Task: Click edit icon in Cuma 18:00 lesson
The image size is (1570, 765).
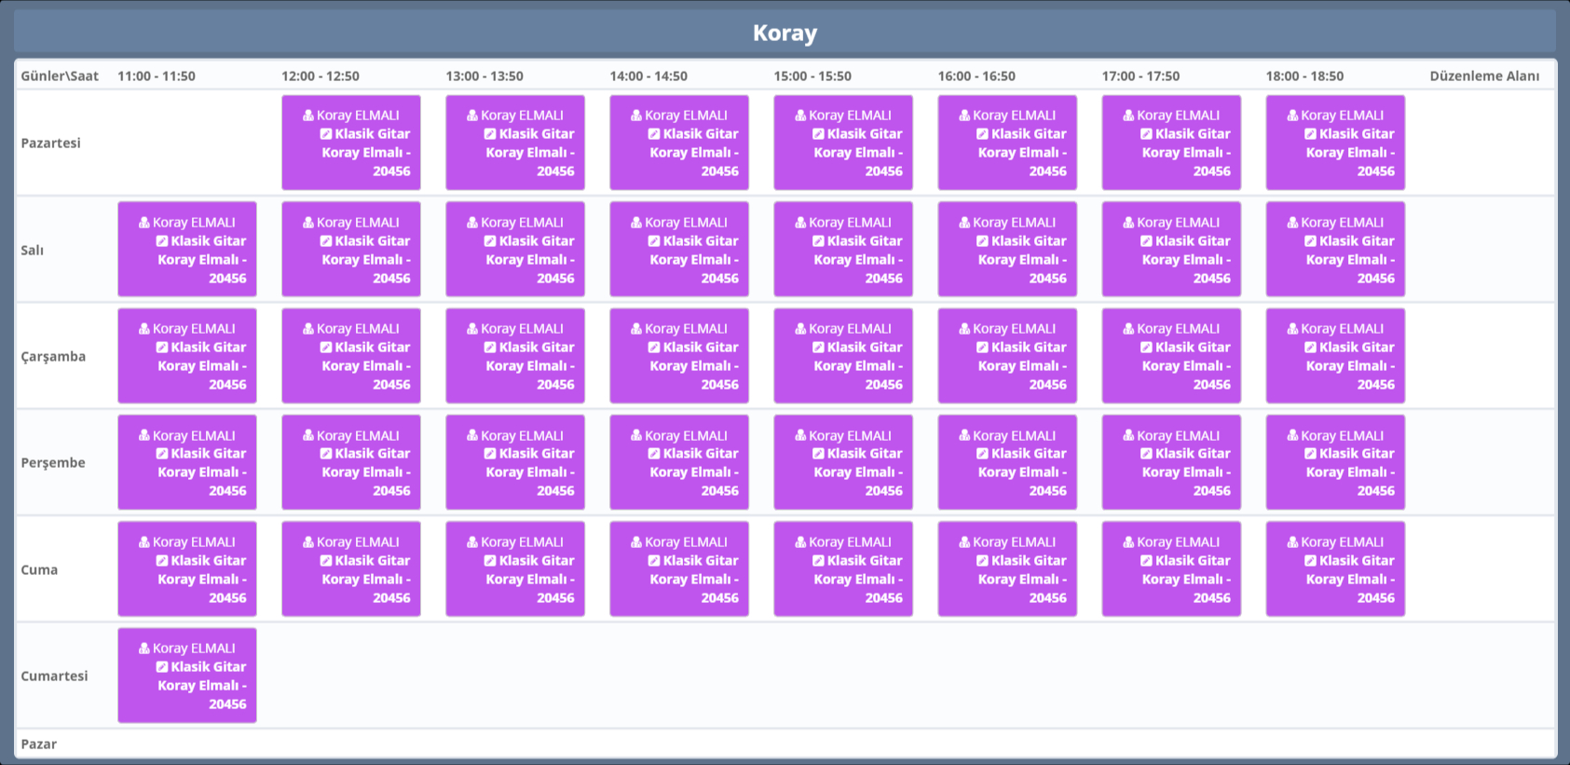Action: pos(1310,561)
